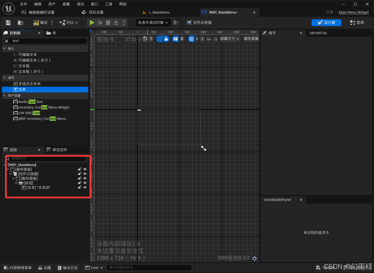Viewport: 374px width, 273px height.
Task: Click the Stop playback square button
Action: 108,23
